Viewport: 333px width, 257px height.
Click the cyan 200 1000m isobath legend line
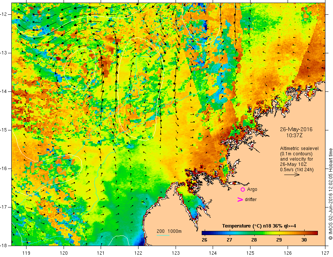tap(163, 235)
